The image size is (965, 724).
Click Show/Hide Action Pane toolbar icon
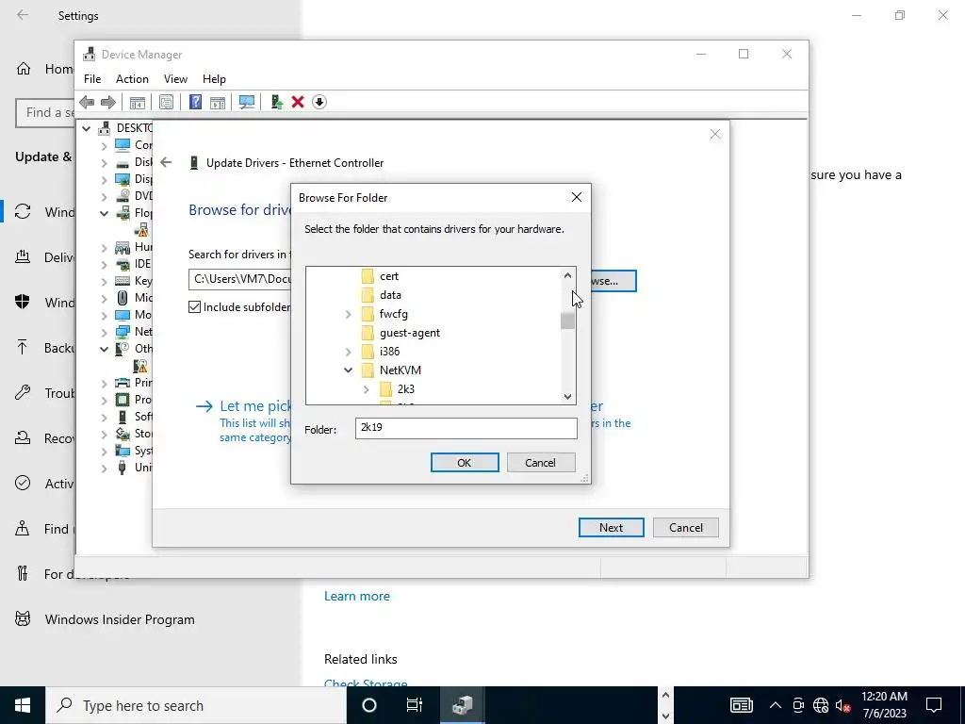(218, 102)
